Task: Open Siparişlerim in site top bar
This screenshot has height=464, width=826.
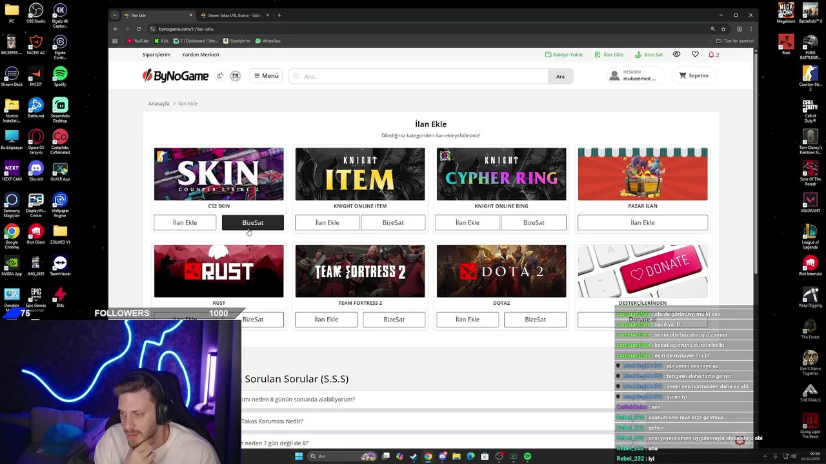Action: 156,55
